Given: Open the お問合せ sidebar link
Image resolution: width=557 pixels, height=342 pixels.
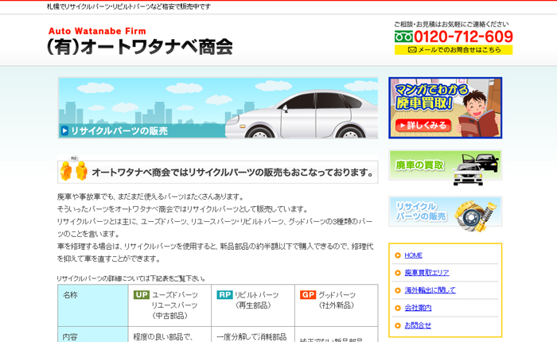Looking at the screenshot, I should 418,325.
